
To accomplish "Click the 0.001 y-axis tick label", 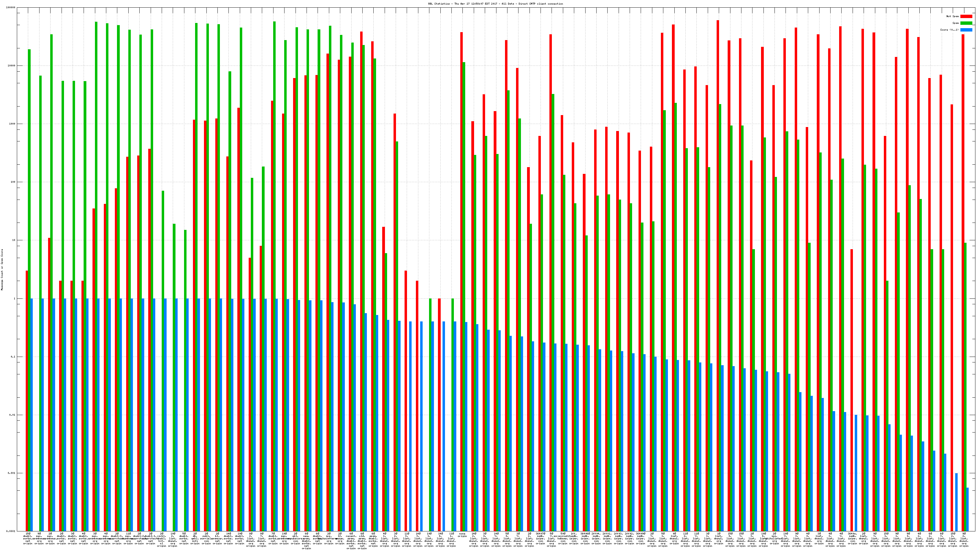I will click(12, 474).
